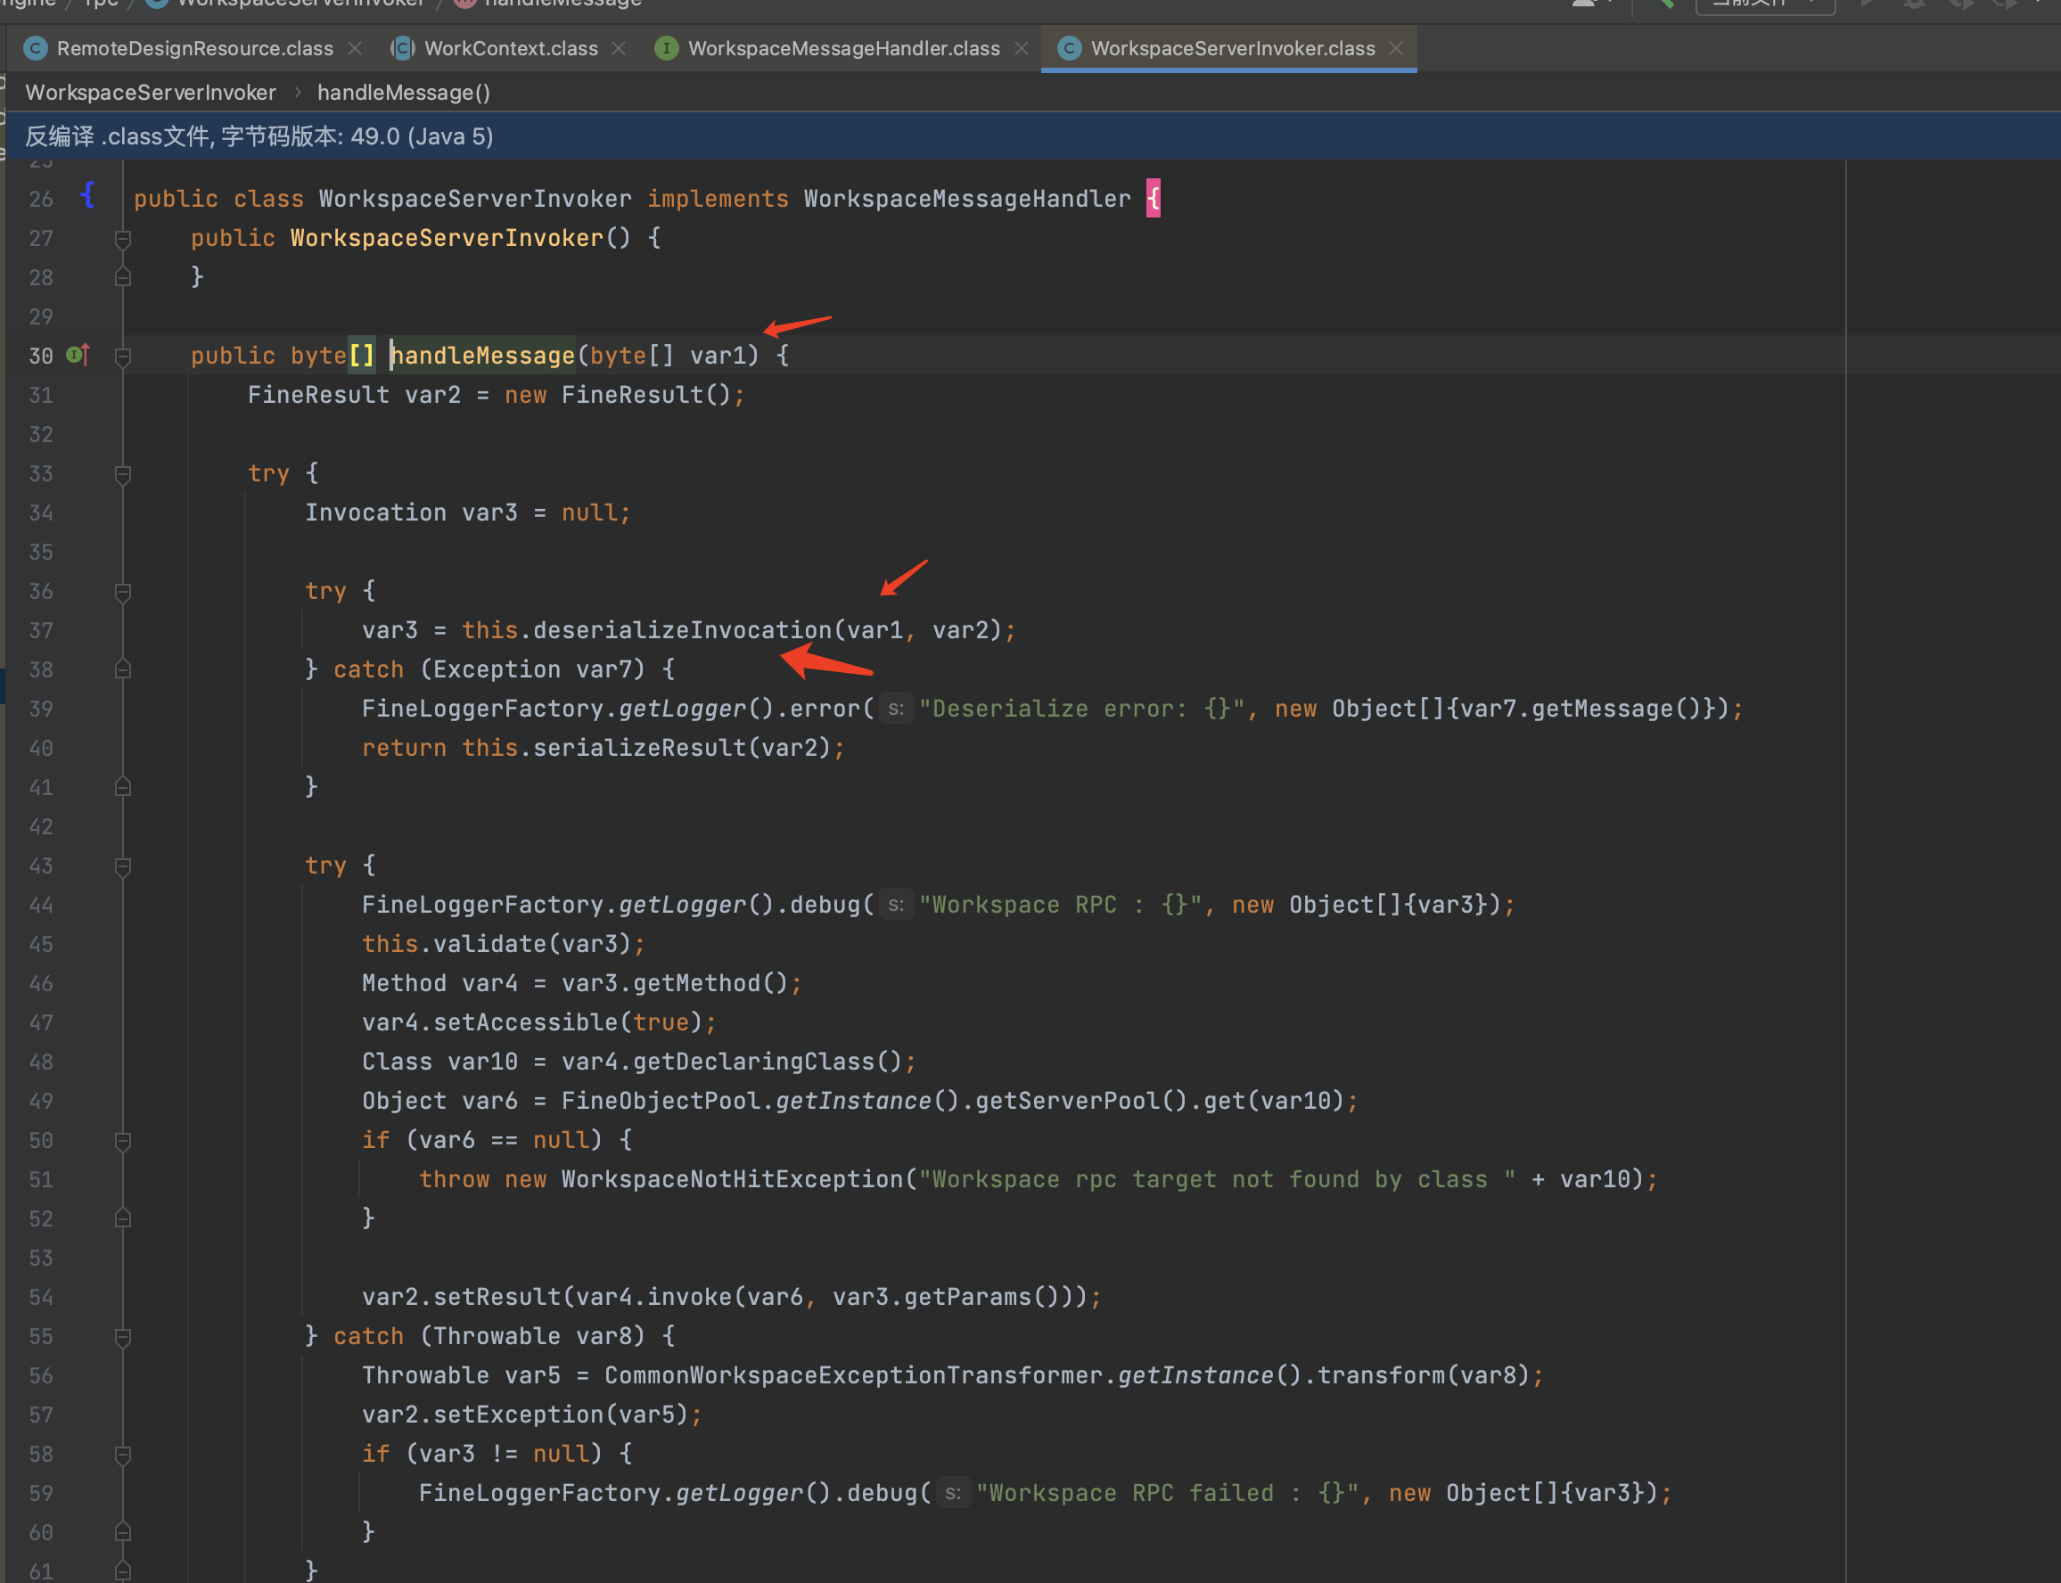Switch to the WorkContext.class tab
Image resolution: width=2061 pixels, height=1583 pixels.
coord(510,48)
